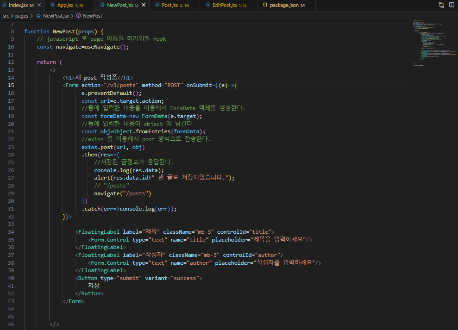Click the .catch(err=>console.log(err)) line
The width and height of the screenshot is (458, 330).
click(x=129, y=209)
